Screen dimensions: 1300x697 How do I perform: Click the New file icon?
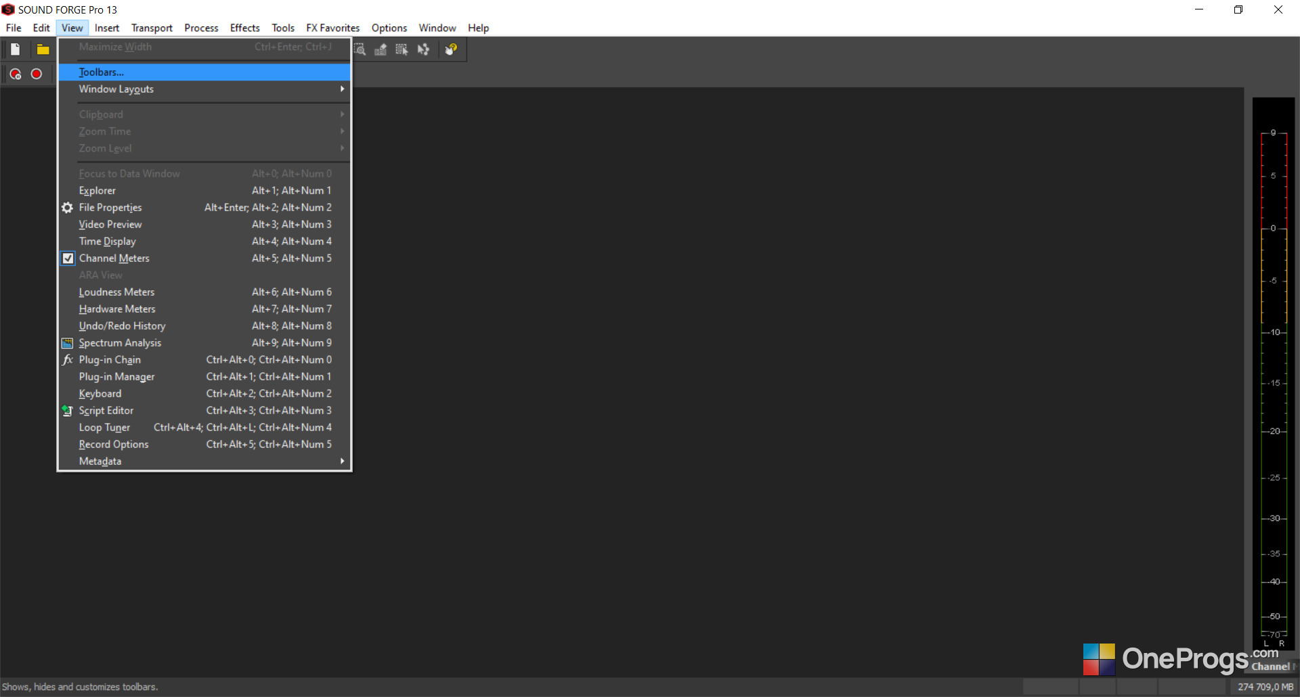click(x=16, y=49)
